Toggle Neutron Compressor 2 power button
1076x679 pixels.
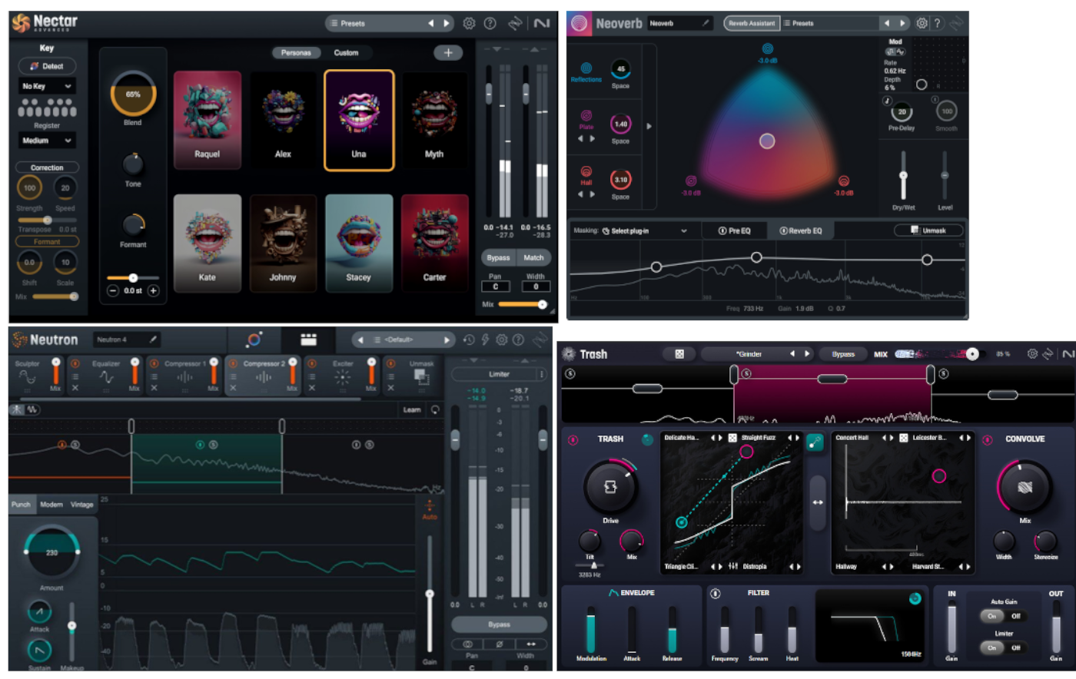[234, 364]
